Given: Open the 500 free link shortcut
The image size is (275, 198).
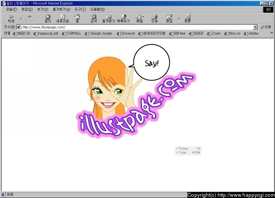Looking at the screenshot, I should click(177, 33).
